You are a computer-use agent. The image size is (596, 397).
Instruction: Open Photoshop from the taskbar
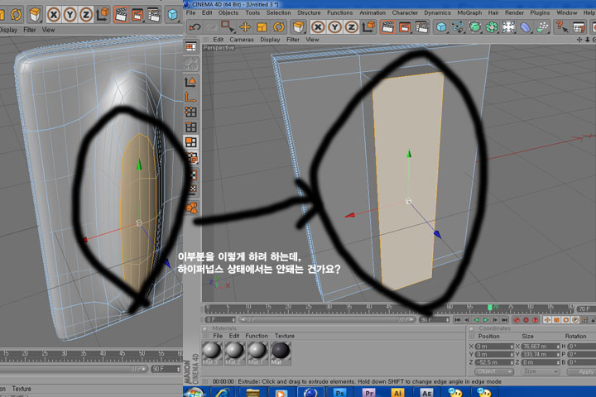339,392
